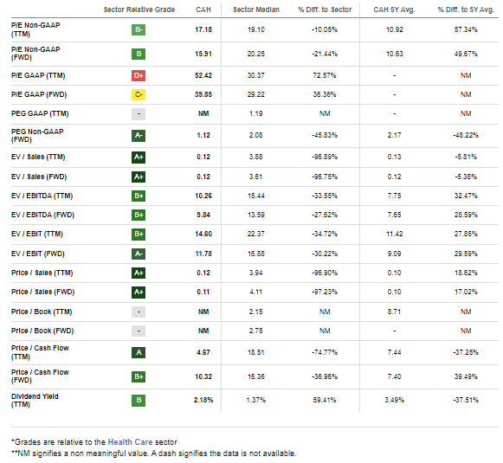Click percent difference -45.83%

325,135
